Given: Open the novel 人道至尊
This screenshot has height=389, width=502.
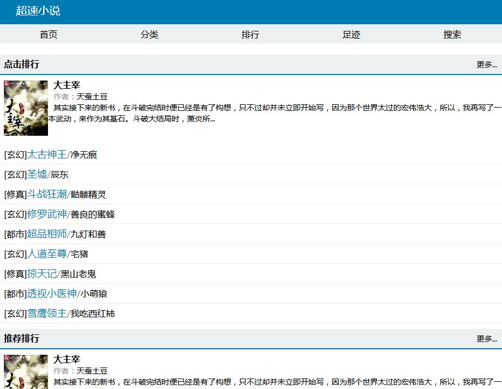Looking at the screenshot, I should coord(49,254).
